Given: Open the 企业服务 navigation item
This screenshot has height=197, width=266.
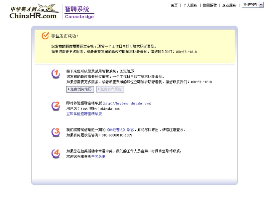Looking at the screenshot, I should click(x=229, y=5).
